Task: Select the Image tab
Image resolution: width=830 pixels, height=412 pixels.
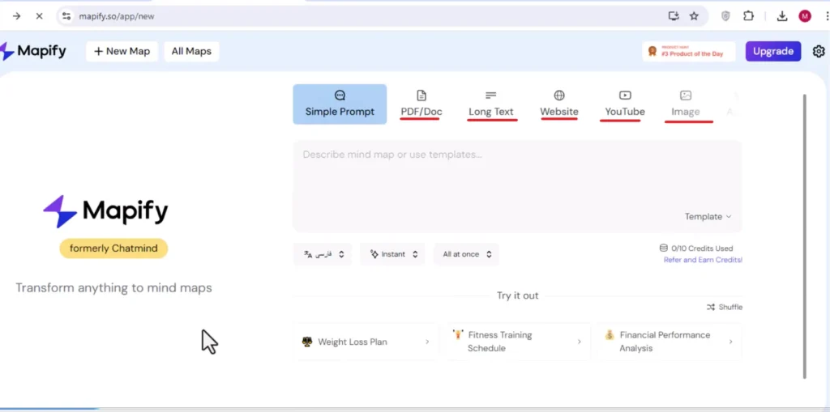Action: (686, 104)
